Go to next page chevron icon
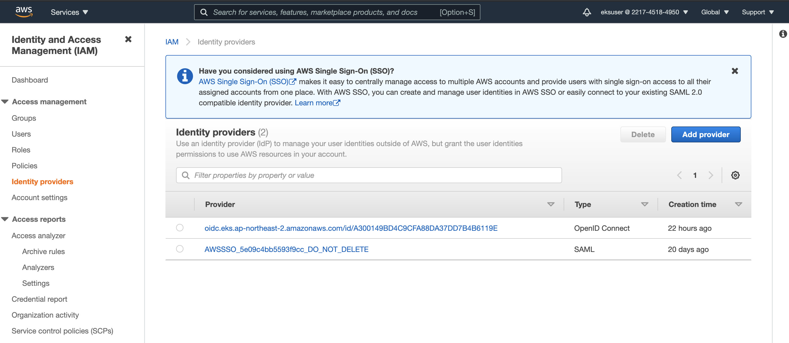Image resolution: width=789 pixels, height=343 pixels. [x=711, y=175]
